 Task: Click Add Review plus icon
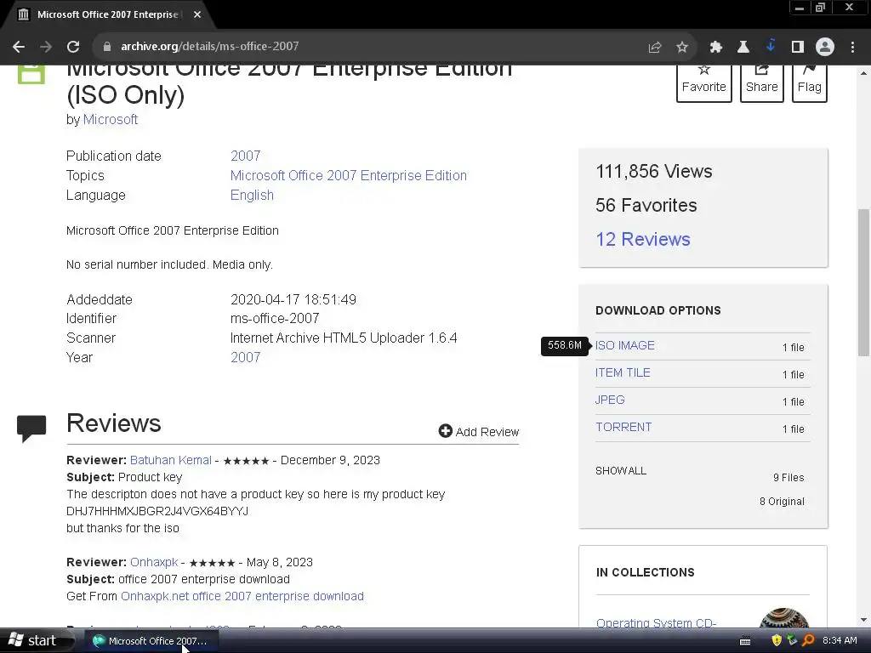point(446,431)
